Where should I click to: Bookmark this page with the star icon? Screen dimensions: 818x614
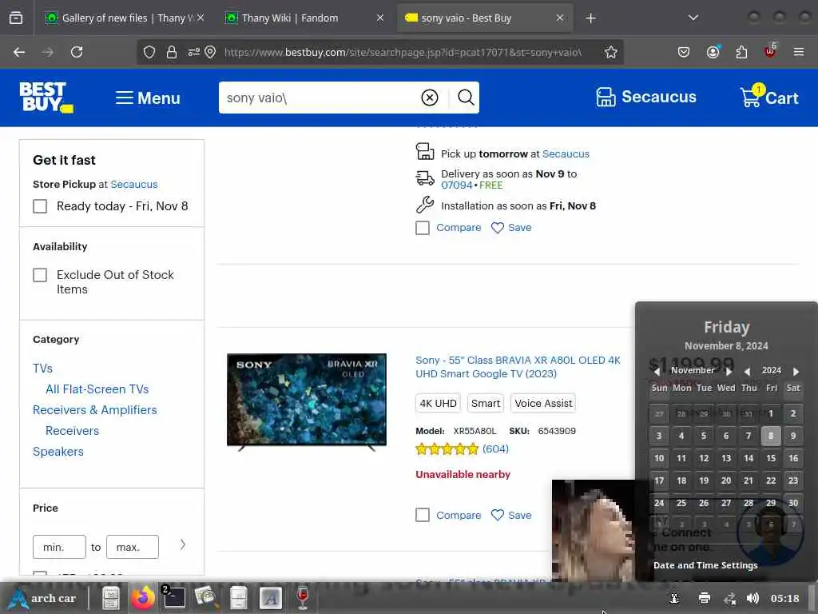click(611, 52)
